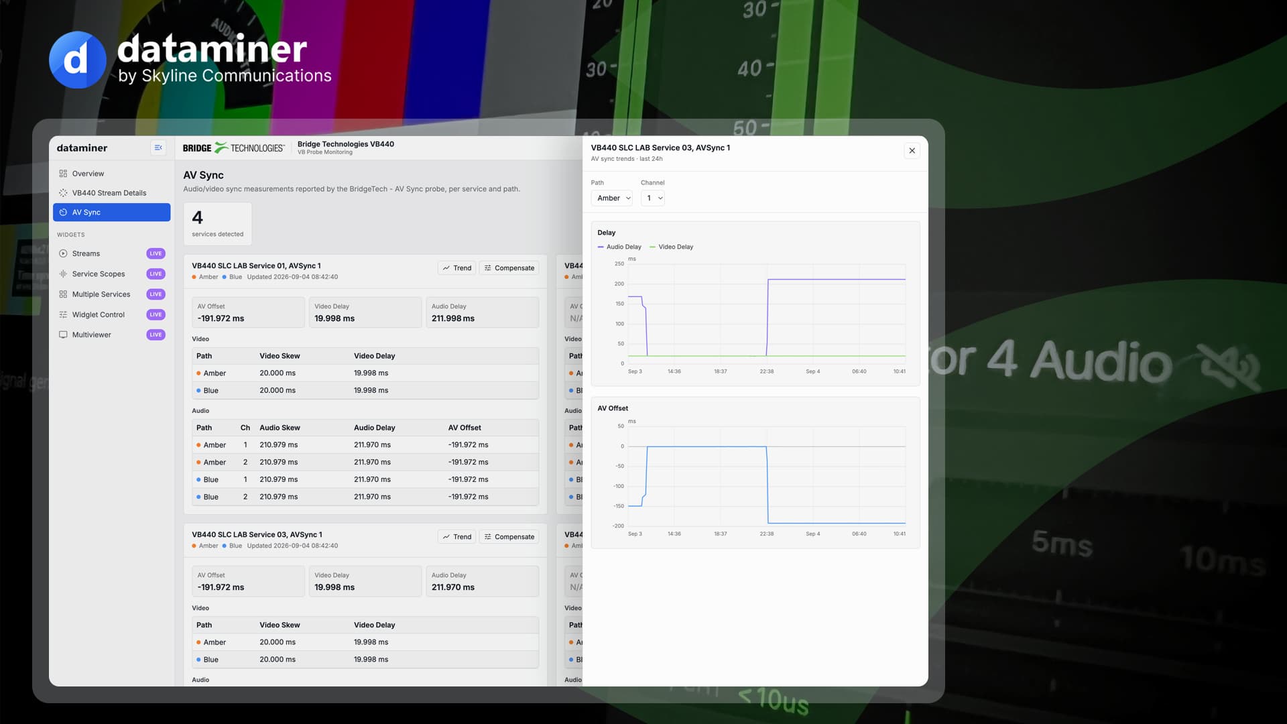Open Trend for Service 03 AVSync 1
This screenshot has width=1287, height=724.
[x=456, y=537]
